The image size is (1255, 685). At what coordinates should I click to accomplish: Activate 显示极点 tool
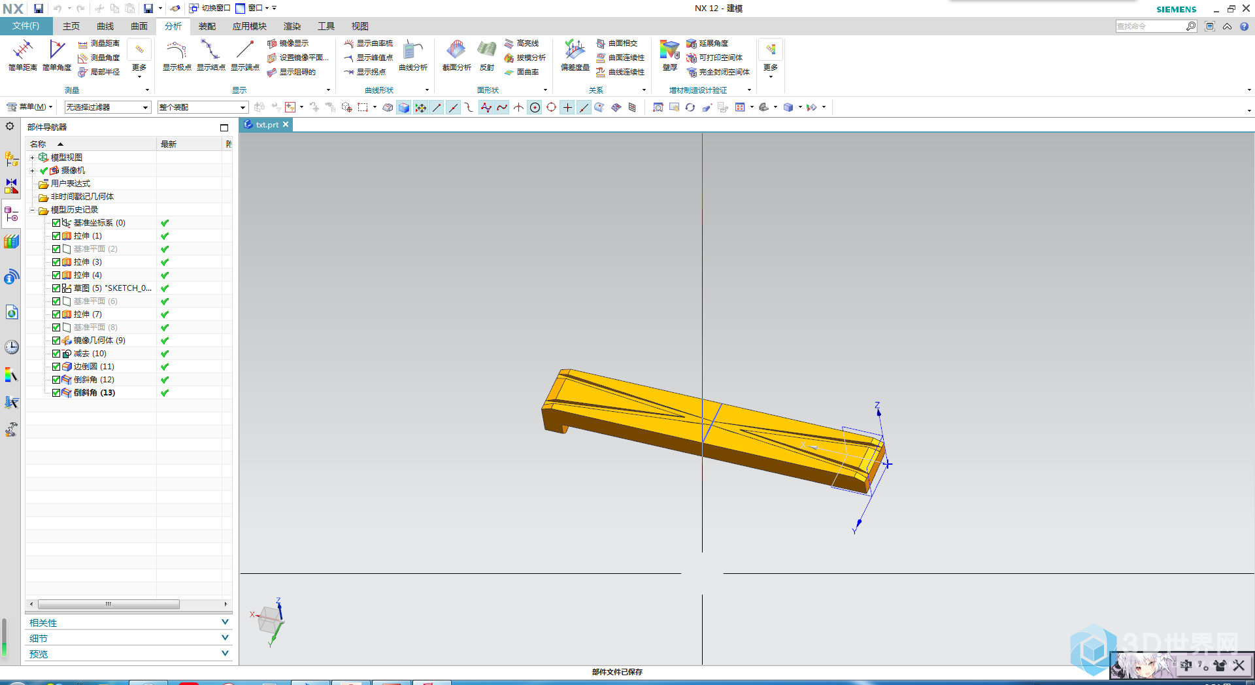[x=176, y=55]
